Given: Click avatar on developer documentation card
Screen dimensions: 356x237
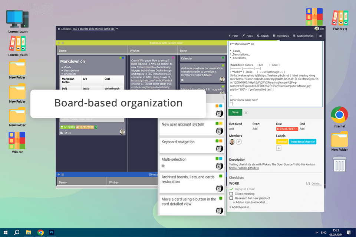Looking at the screenshot, I should [x=222, y=79].
